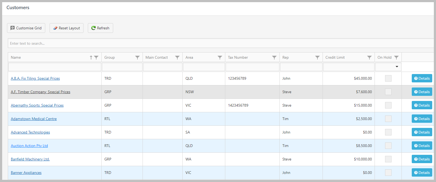
Task: Open the Group column filter icon
Action: point(137,57)
